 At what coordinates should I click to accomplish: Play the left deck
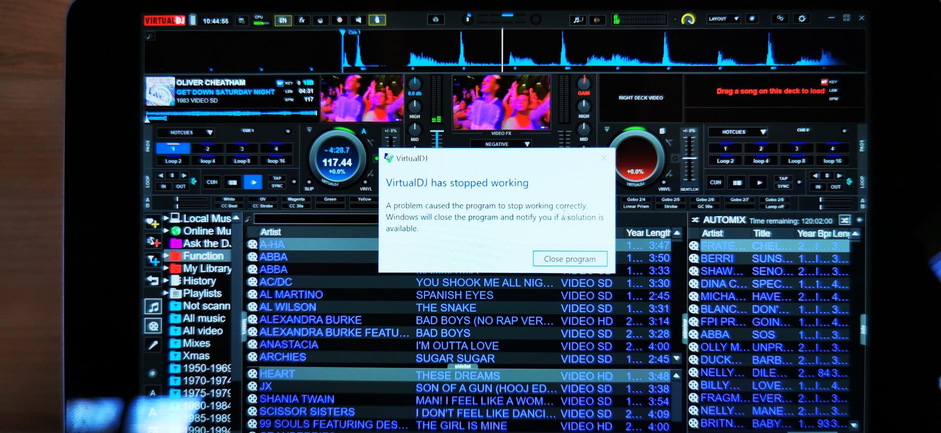tap(253, 182)
